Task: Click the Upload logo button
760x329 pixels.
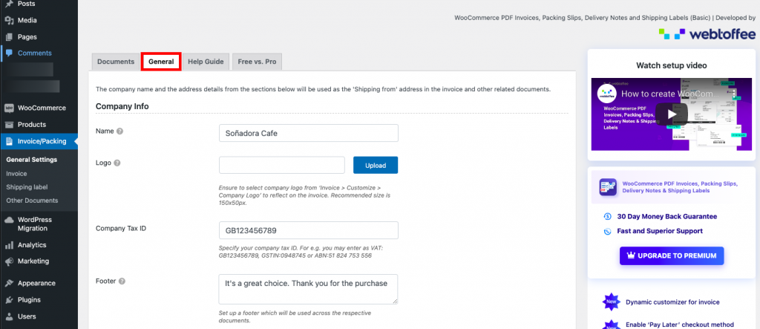Action: [376, 165]
